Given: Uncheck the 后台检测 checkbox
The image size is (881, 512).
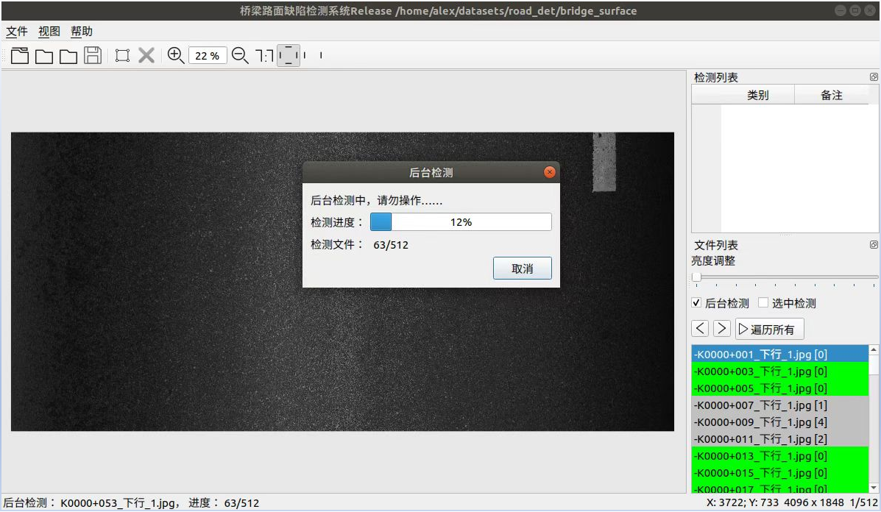Looking at the screenshot, I should [x=697, y=303].
